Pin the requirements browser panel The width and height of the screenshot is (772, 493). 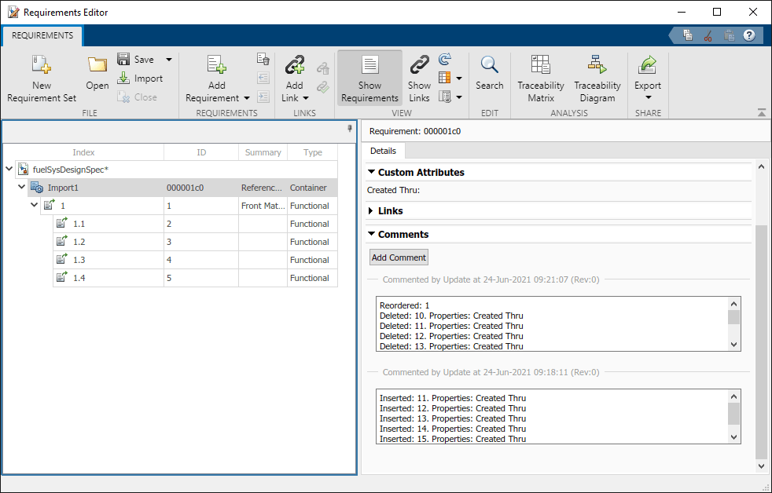pyautogui.click(x=349, y=130)
